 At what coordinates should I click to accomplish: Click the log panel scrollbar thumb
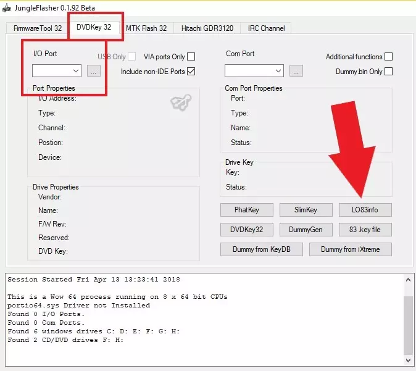coord(409,325)
